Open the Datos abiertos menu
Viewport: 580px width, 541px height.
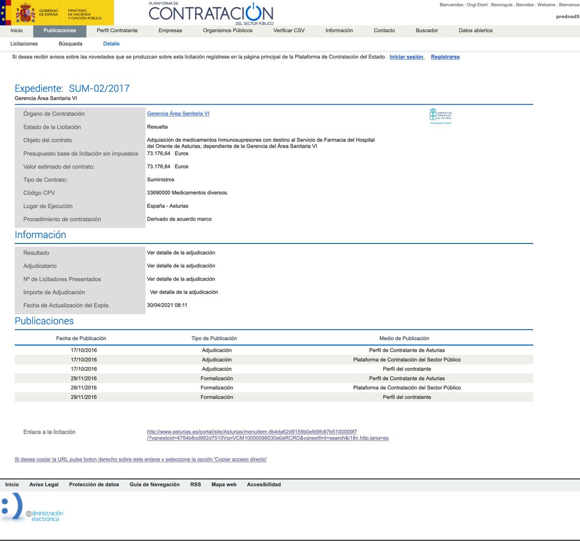pos(476,30)
